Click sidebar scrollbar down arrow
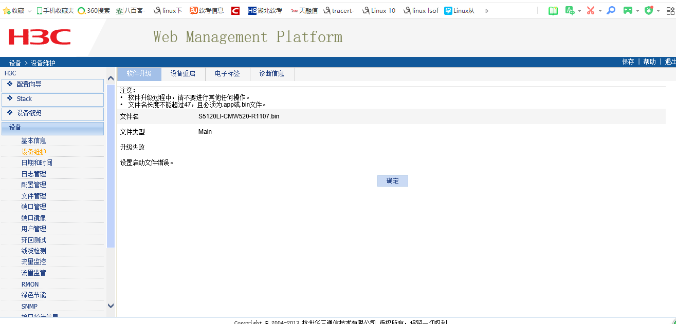Image resolution: width=676 pixels, height=324 pixels. pyautogui.click(x=111, y=306)
